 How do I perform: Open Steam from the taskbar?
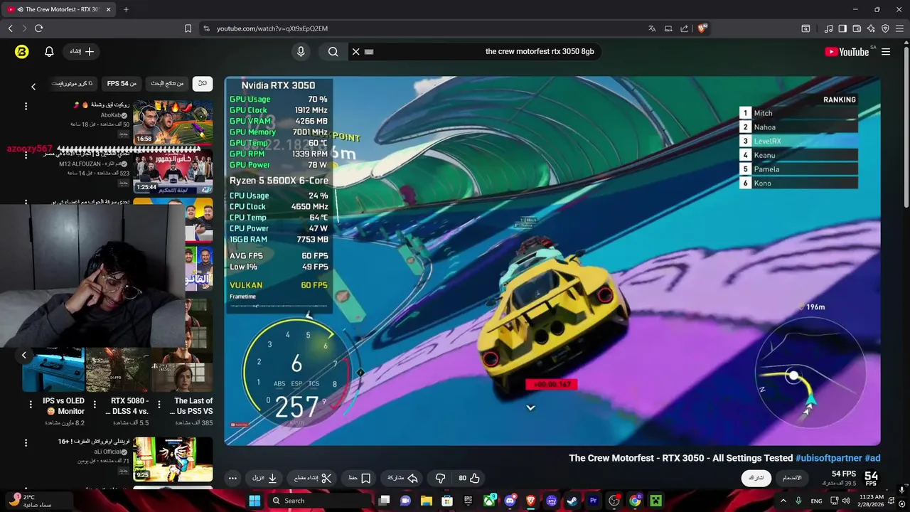pos(572,501)
